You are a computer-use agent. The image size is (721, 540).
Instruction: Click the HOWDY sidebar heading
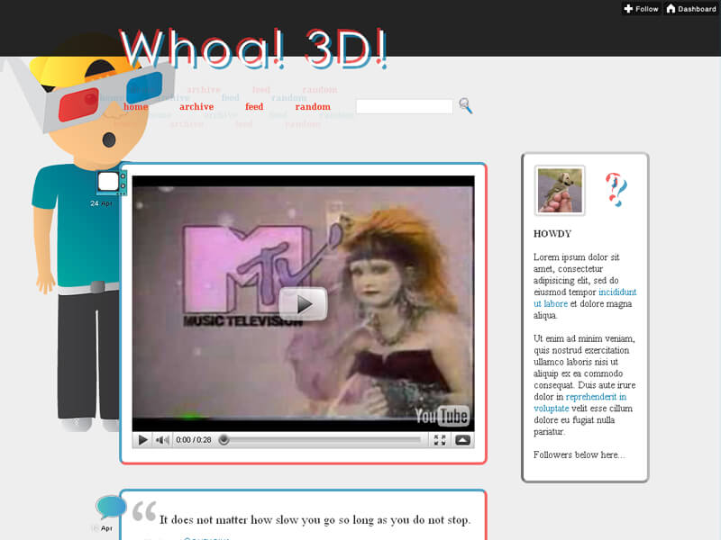tap(552, 234)
